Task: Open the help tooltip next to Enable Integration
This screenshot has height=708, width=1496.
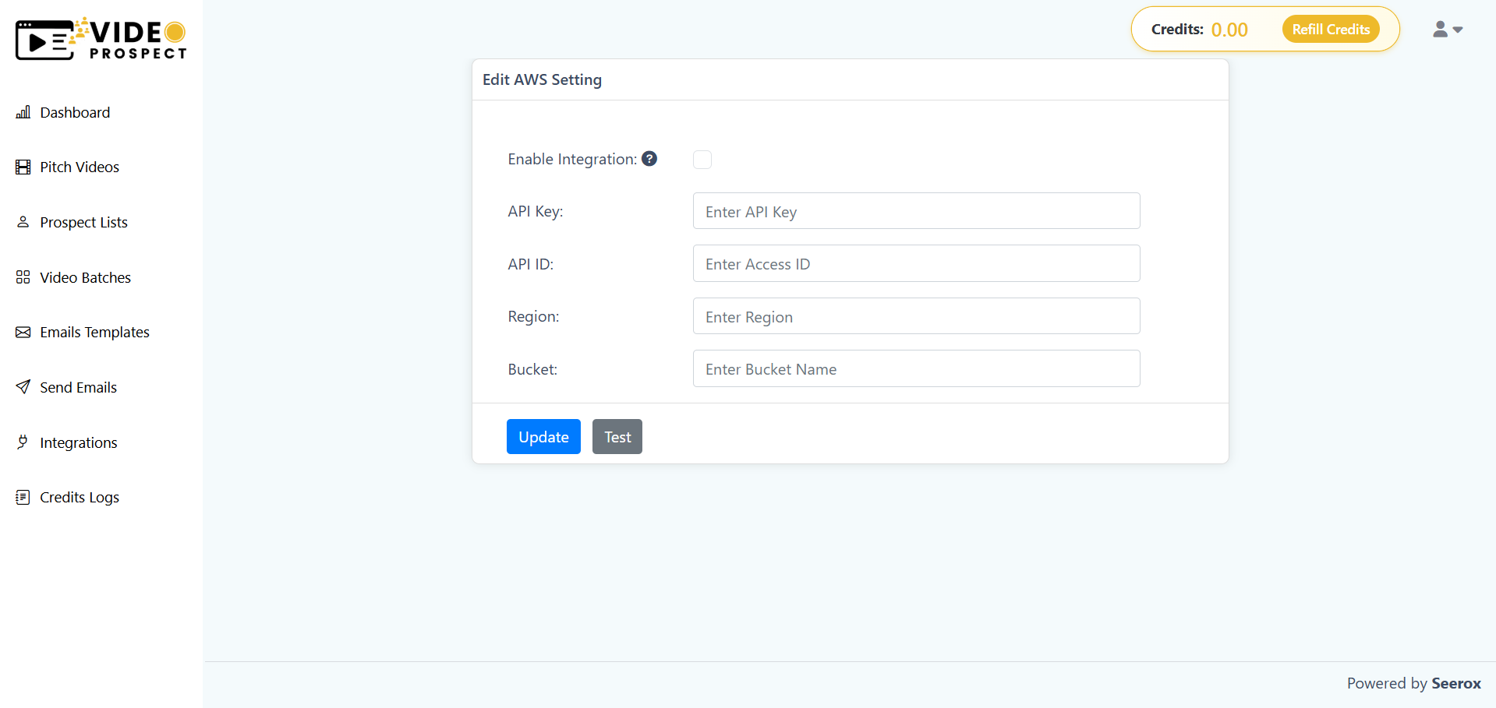Action: coord(649,158)
